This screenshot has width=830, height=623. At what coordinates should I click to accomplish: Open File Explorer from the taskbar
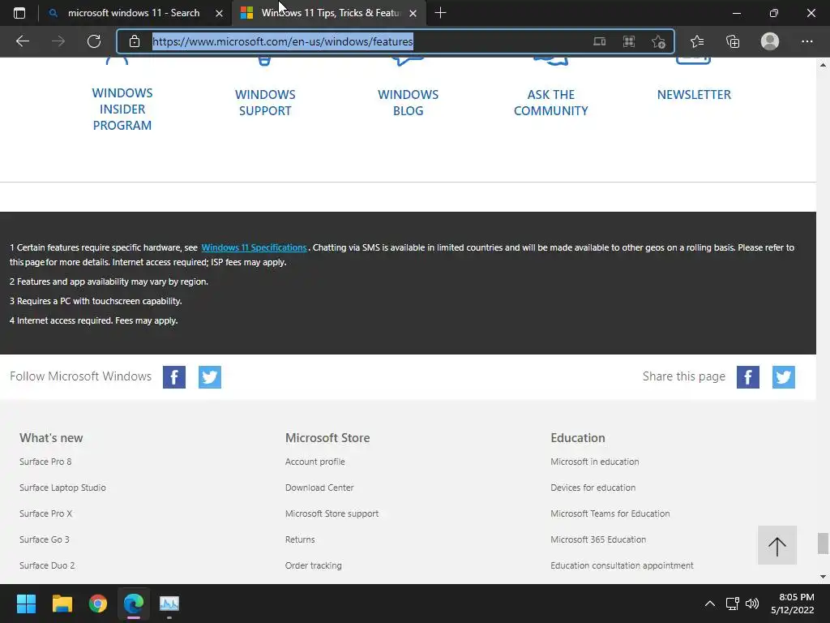click(x=62, y=604)
